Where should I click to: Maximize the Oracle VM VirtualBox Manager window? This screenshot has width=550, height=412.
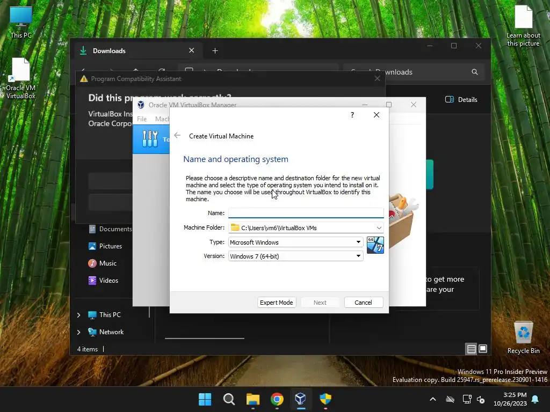coord(389,105)
